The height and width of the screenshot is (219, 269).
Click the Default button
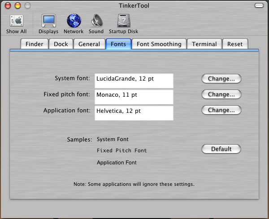pyautogui.click(x=221, y=149)
